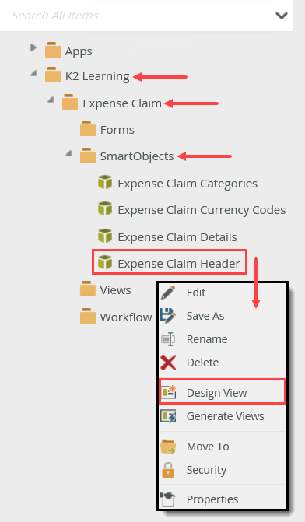Click the Forms folder icon
This screenshot has width=305, height=522.
[x=88, y=129]
